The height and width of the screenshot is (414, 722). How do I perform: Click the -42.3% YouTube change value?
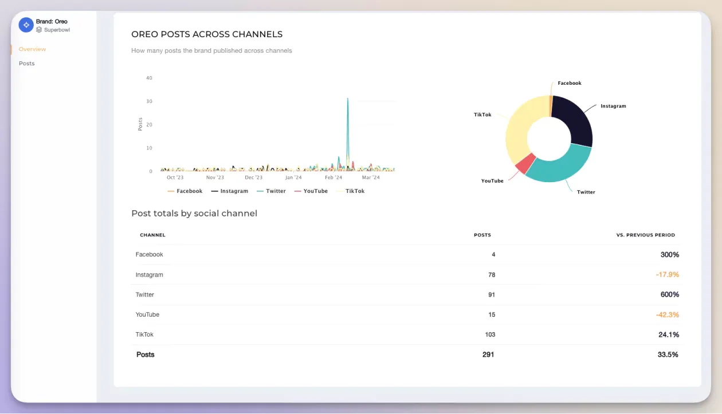(668, 314)
